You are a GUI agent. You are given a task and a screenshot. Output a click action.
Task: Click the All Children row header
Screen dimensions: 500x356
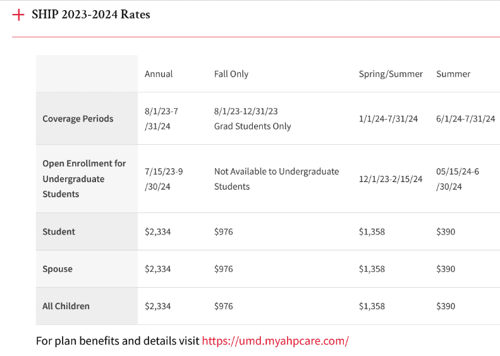[x=66, y=306]
